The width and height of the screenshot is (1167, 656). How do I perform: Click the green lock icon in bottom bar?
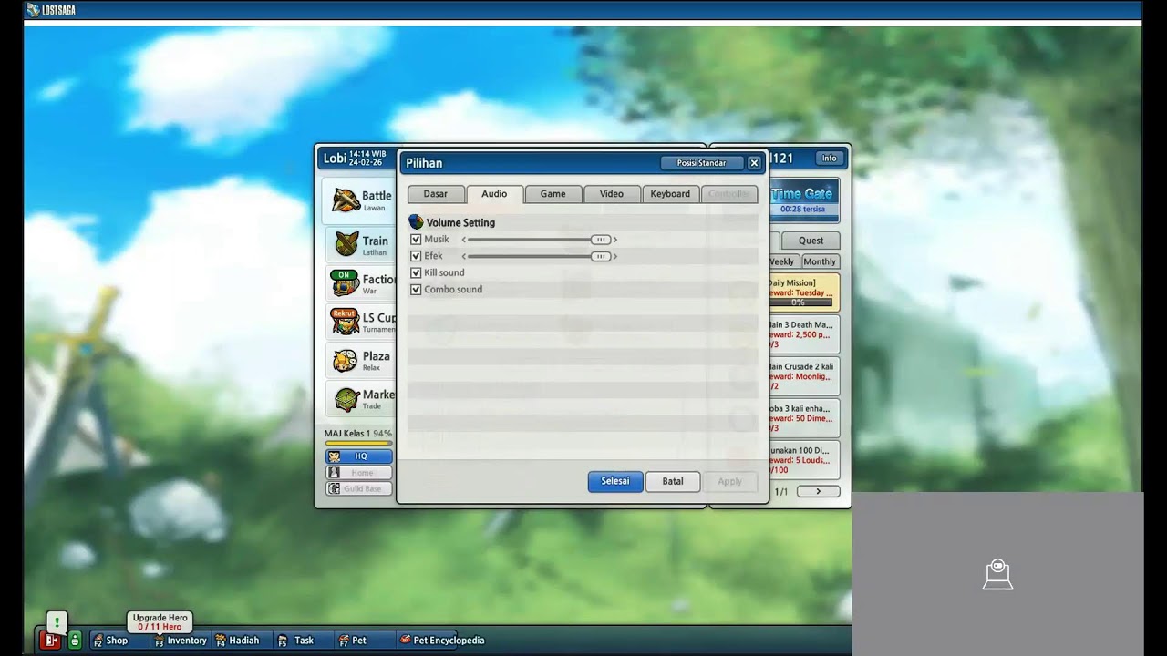coord(75,641)
